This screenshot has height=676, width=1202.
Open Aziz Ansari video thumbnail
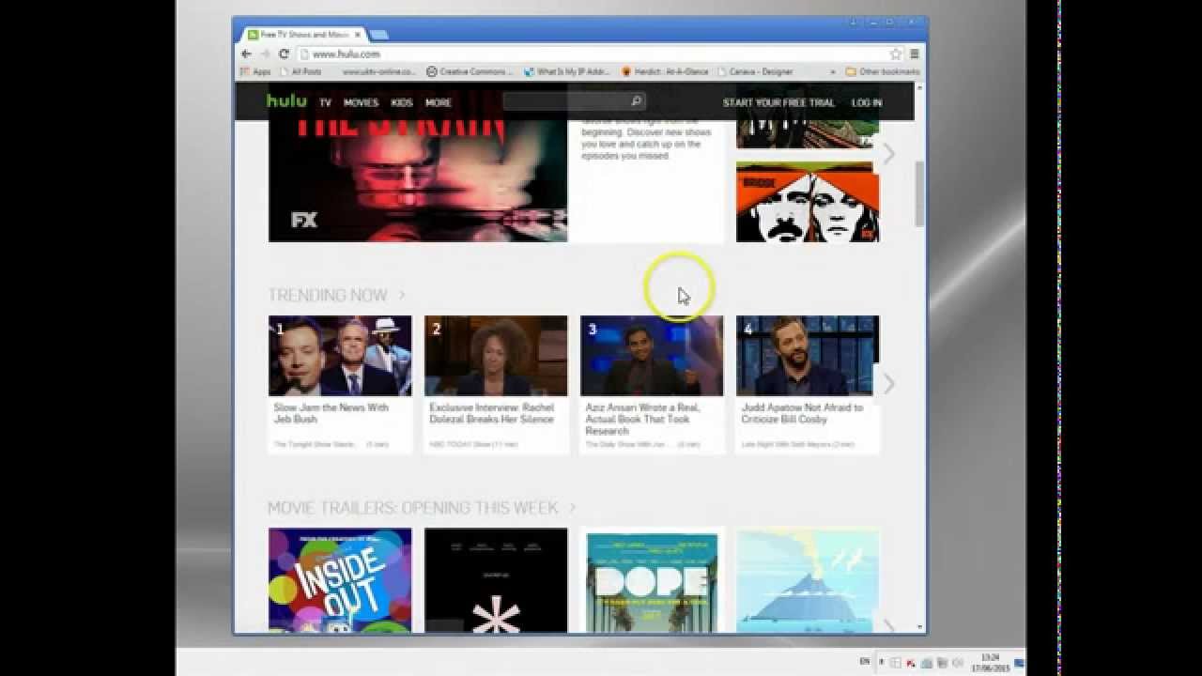click(652, 356)
